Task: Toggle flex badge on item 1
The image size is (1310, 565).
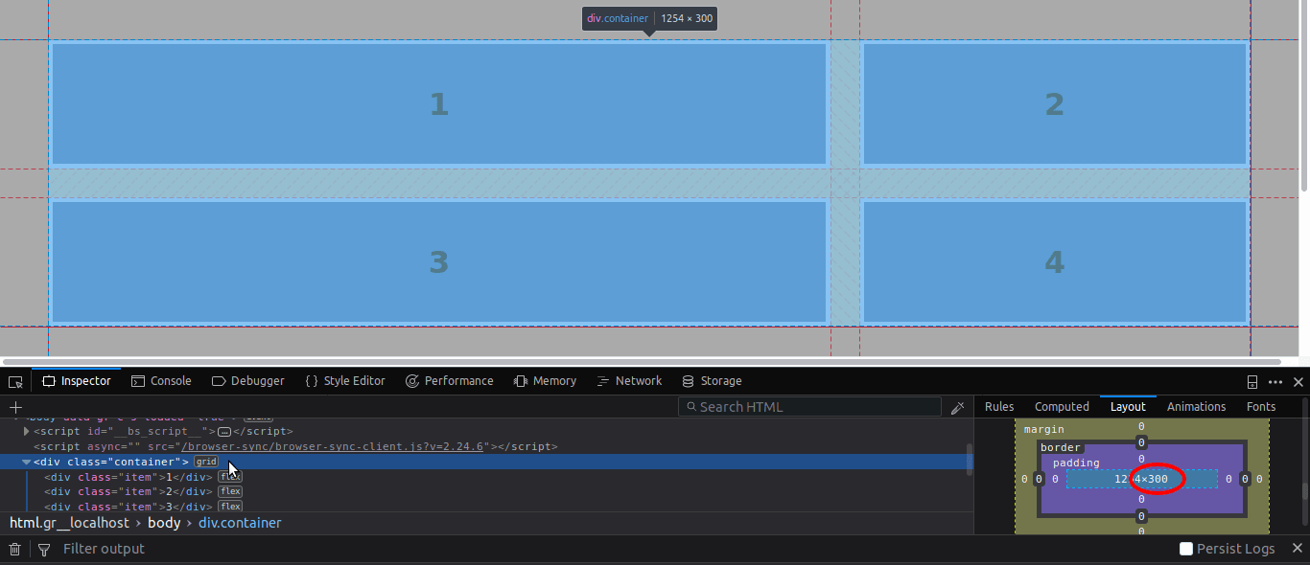Action: (x=230, y=477)
